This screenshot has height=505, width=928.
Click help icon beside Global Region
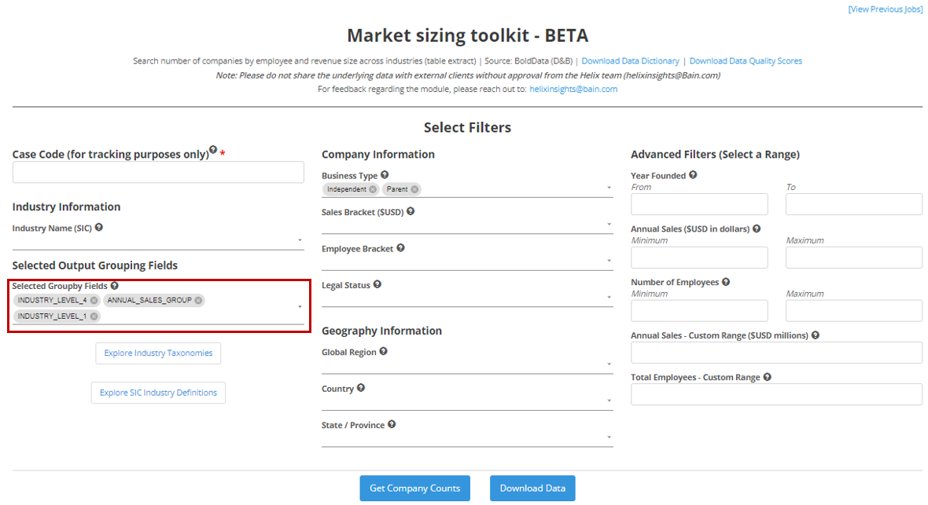coord(383,352)
